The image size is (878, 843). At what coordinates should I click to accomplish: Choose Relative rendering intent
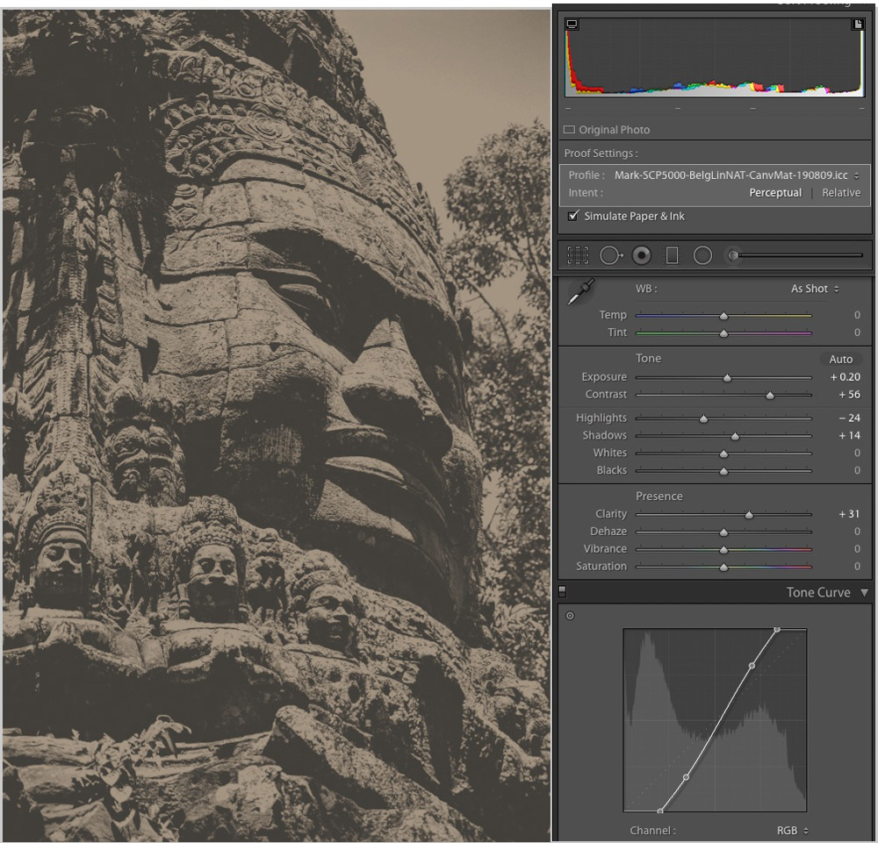point(840,193)
